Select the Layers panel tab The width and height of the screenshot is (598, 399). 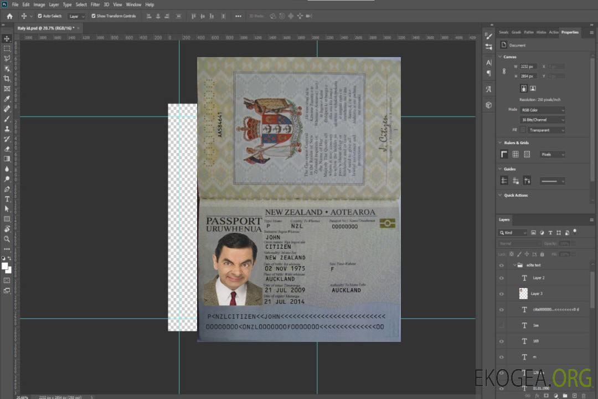click(504, 219)
